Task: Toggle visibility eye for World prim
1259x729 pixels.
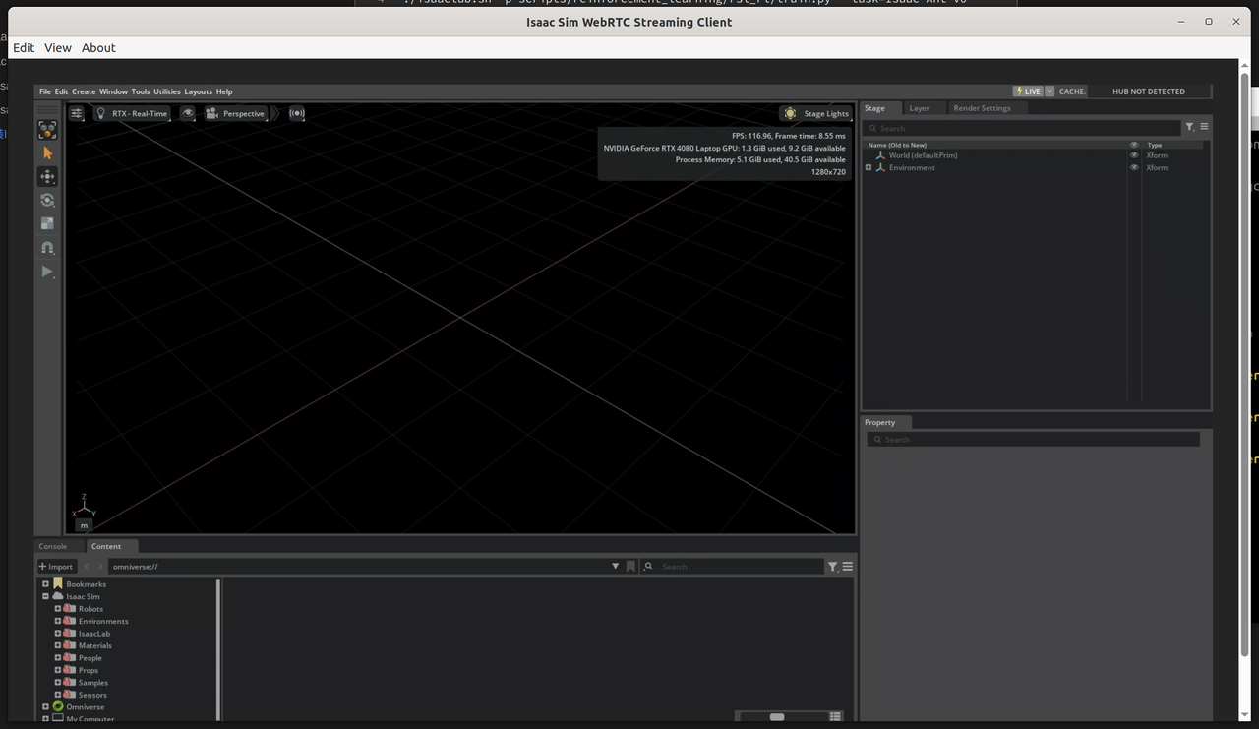Action: click(1134, 155)
